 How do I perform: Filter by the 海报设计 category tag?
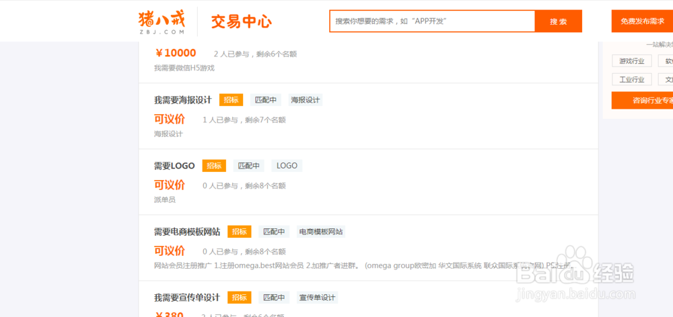305,100
